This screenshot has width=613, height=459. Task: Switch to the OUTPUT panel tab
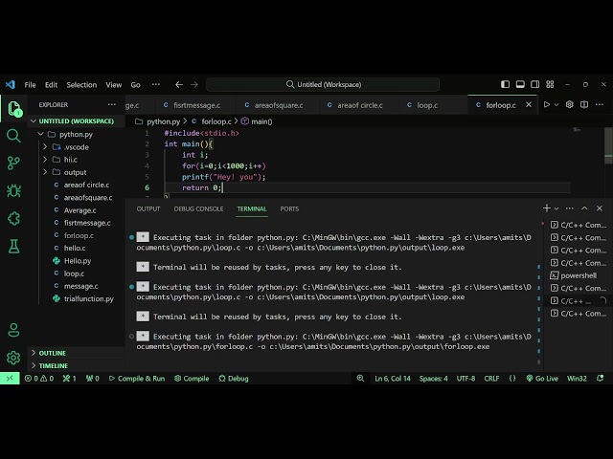pyautogui.click(x=148, y=208)
